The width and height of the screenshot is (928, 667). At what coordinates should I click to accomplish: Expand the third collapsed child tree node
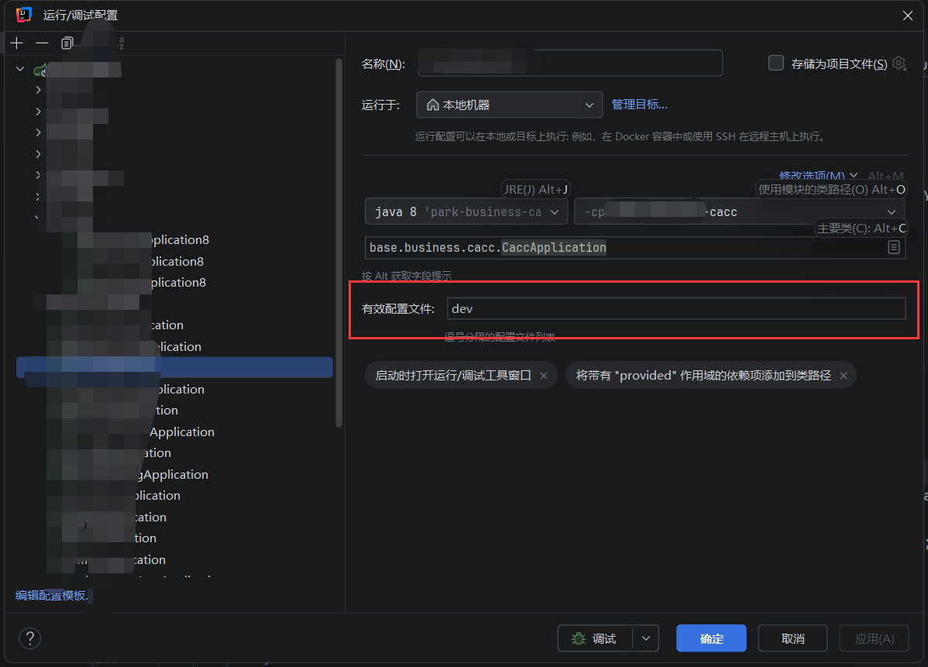pos(38,132)
